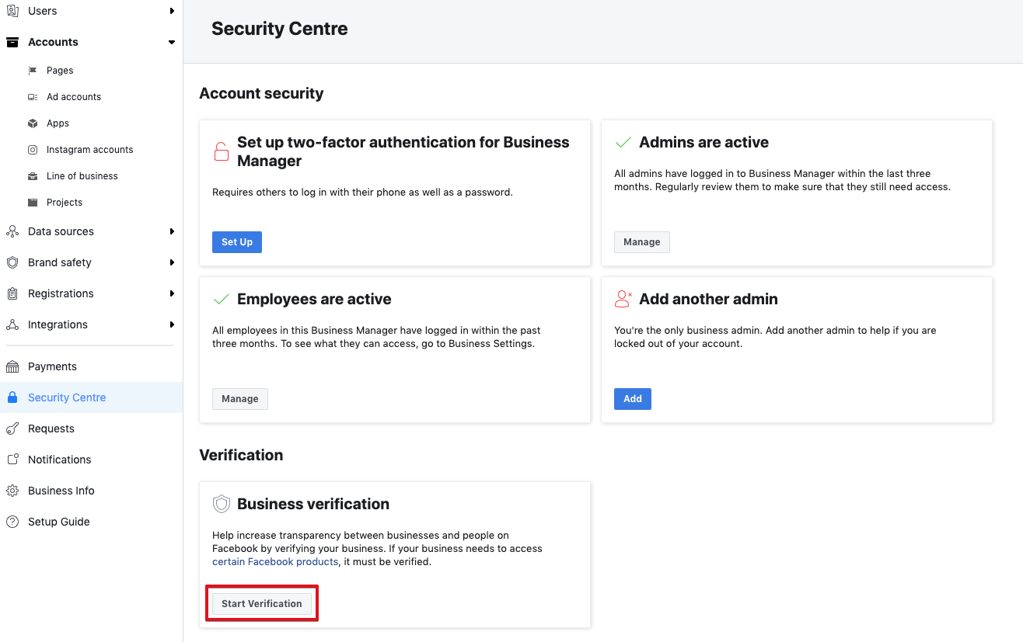Click the Line of business briefcase icon
Screen dimensions: 1023x642
coord(33,176)
